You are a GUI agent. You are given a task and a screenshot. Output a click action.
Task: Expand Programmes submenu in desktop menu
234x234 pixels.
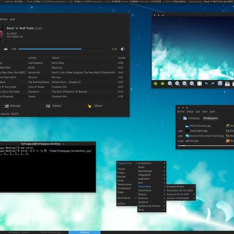click(127, 163)
